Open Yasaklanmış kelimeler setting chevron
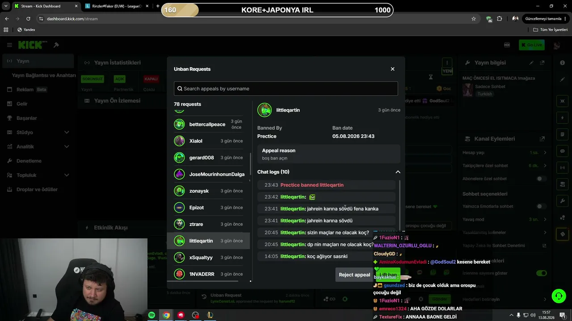The width and height of the screenshot is (572, 321). [x=545, y=233]
